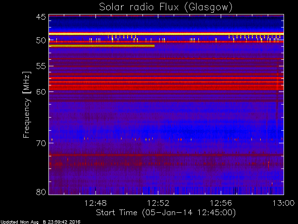This screenshot has width=298, height=224.
Task: Click the 12:56 time axis label
Action: (x=221, y=203)
